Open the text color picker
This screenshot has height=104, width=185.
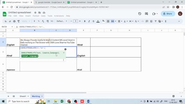pos(98,21)
